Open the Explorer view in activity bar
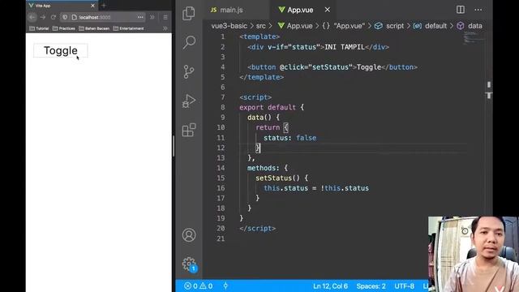Viewport: 519px width, 292px height. pyautogui.click(x=189, y=13)
